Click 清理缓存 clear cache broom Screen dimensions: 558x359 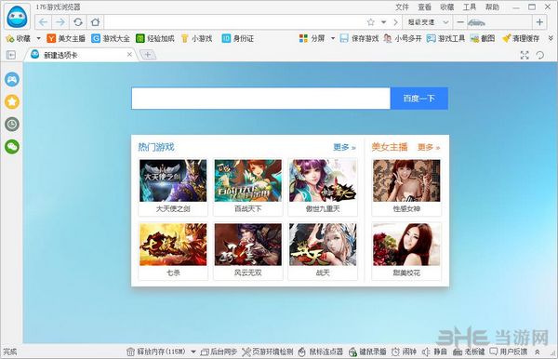[x=521, y=38]
